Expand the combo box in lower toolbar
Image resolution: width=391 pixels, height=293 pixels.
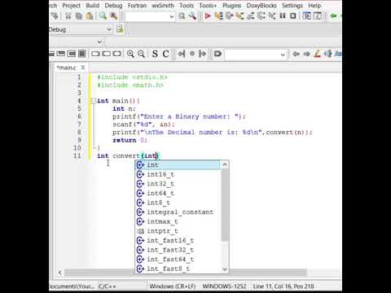[x=283, y=55]
